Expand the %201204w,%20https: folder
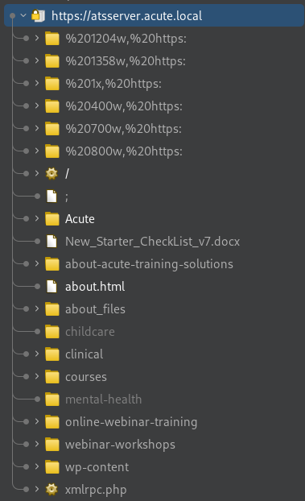305x501 pixels. pyautogui.click(x=37, y=38)
